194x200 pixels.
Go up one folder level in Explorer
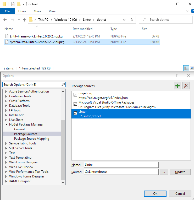[24, 20]
